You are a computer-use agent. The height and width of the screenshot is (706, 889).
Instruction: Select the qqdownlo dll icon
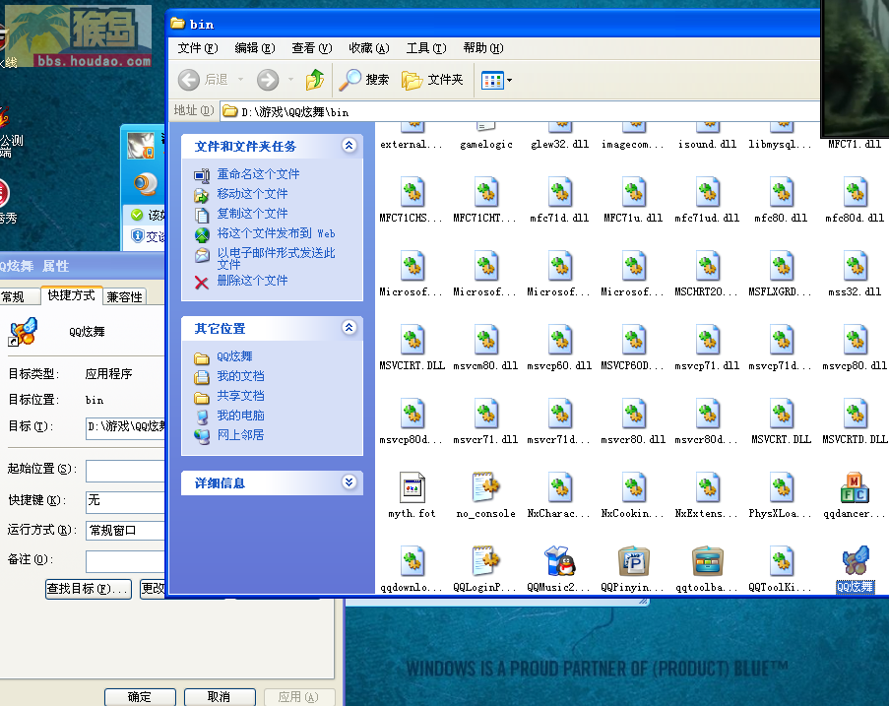point(413,561)
